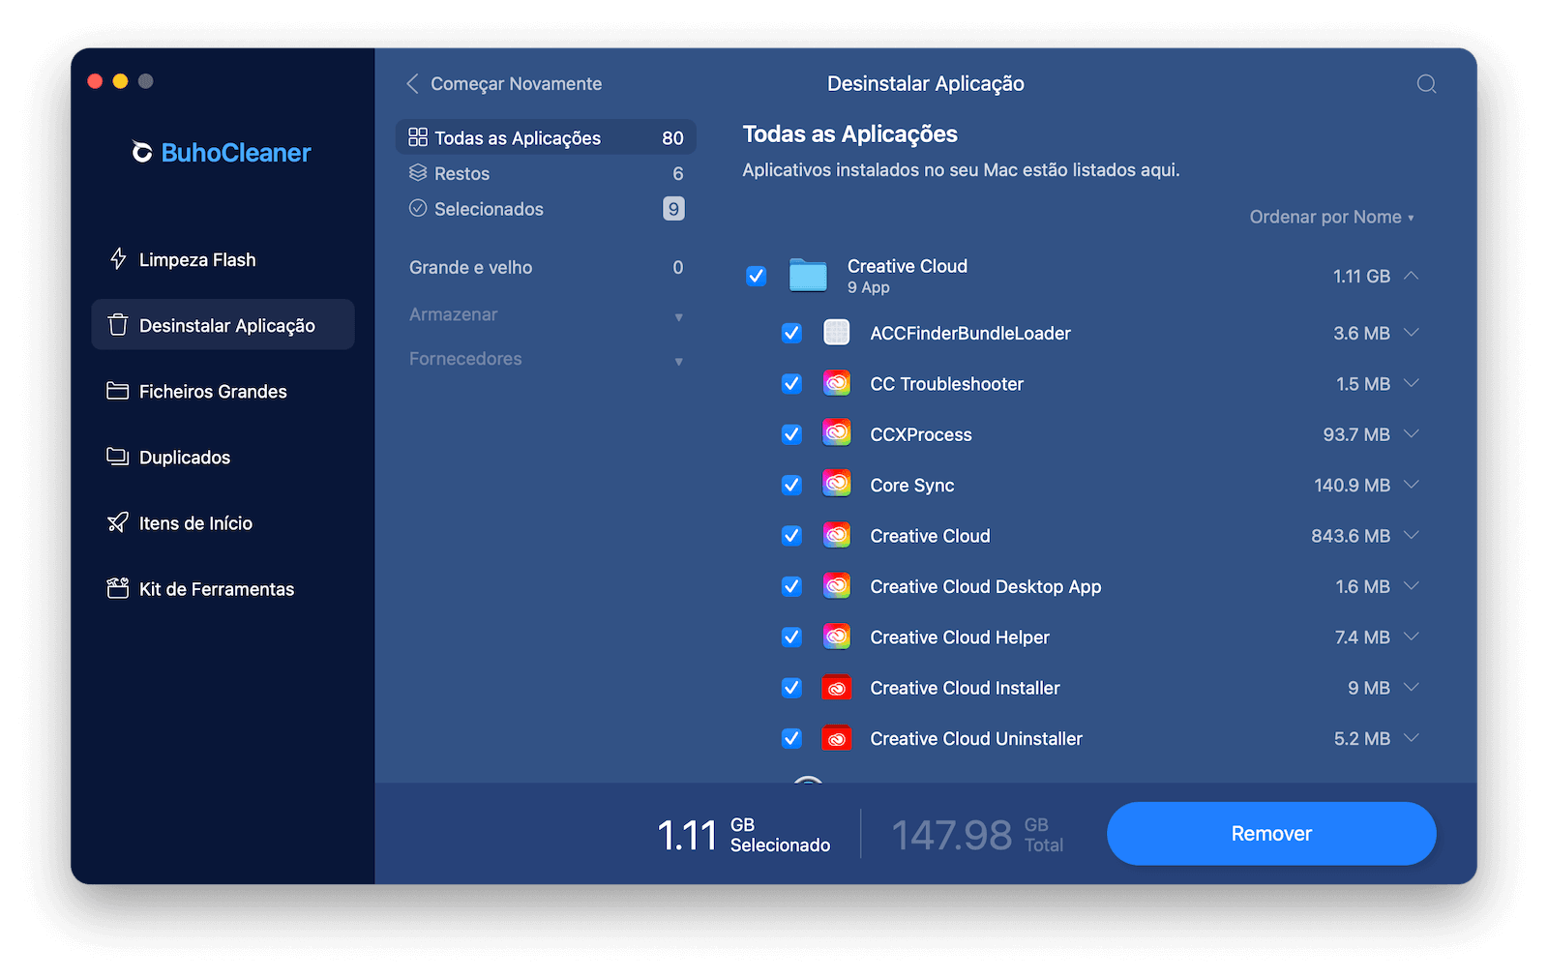Collapse the Creative Cloud 1.11 GB group
1548x978 pixels.
tap(1412, 276)
